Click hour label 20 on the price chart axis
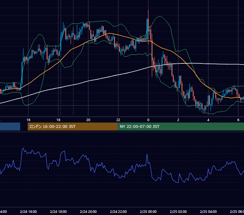This screenshot has width=244, height=215. (x=88, y=120)
